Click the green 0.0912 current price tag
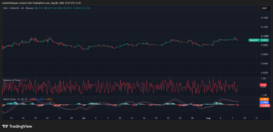 coord(264,40)
